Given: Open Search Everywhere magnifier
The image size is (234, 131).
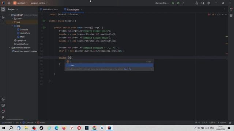Looking at the screenshot, I should (203, 3).
